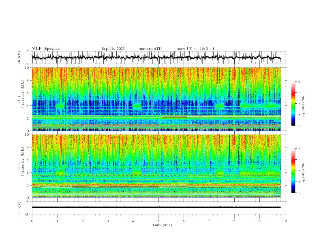
Task: Click the ch.2 PSD color bar
Action: point(293,171)
